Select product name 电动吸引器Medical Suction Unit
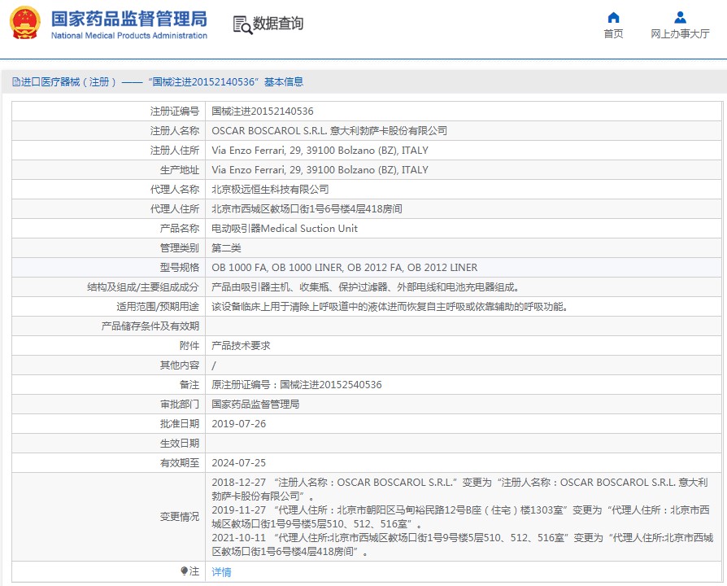Screen dimensions: 727x586 tap(285, 228)
